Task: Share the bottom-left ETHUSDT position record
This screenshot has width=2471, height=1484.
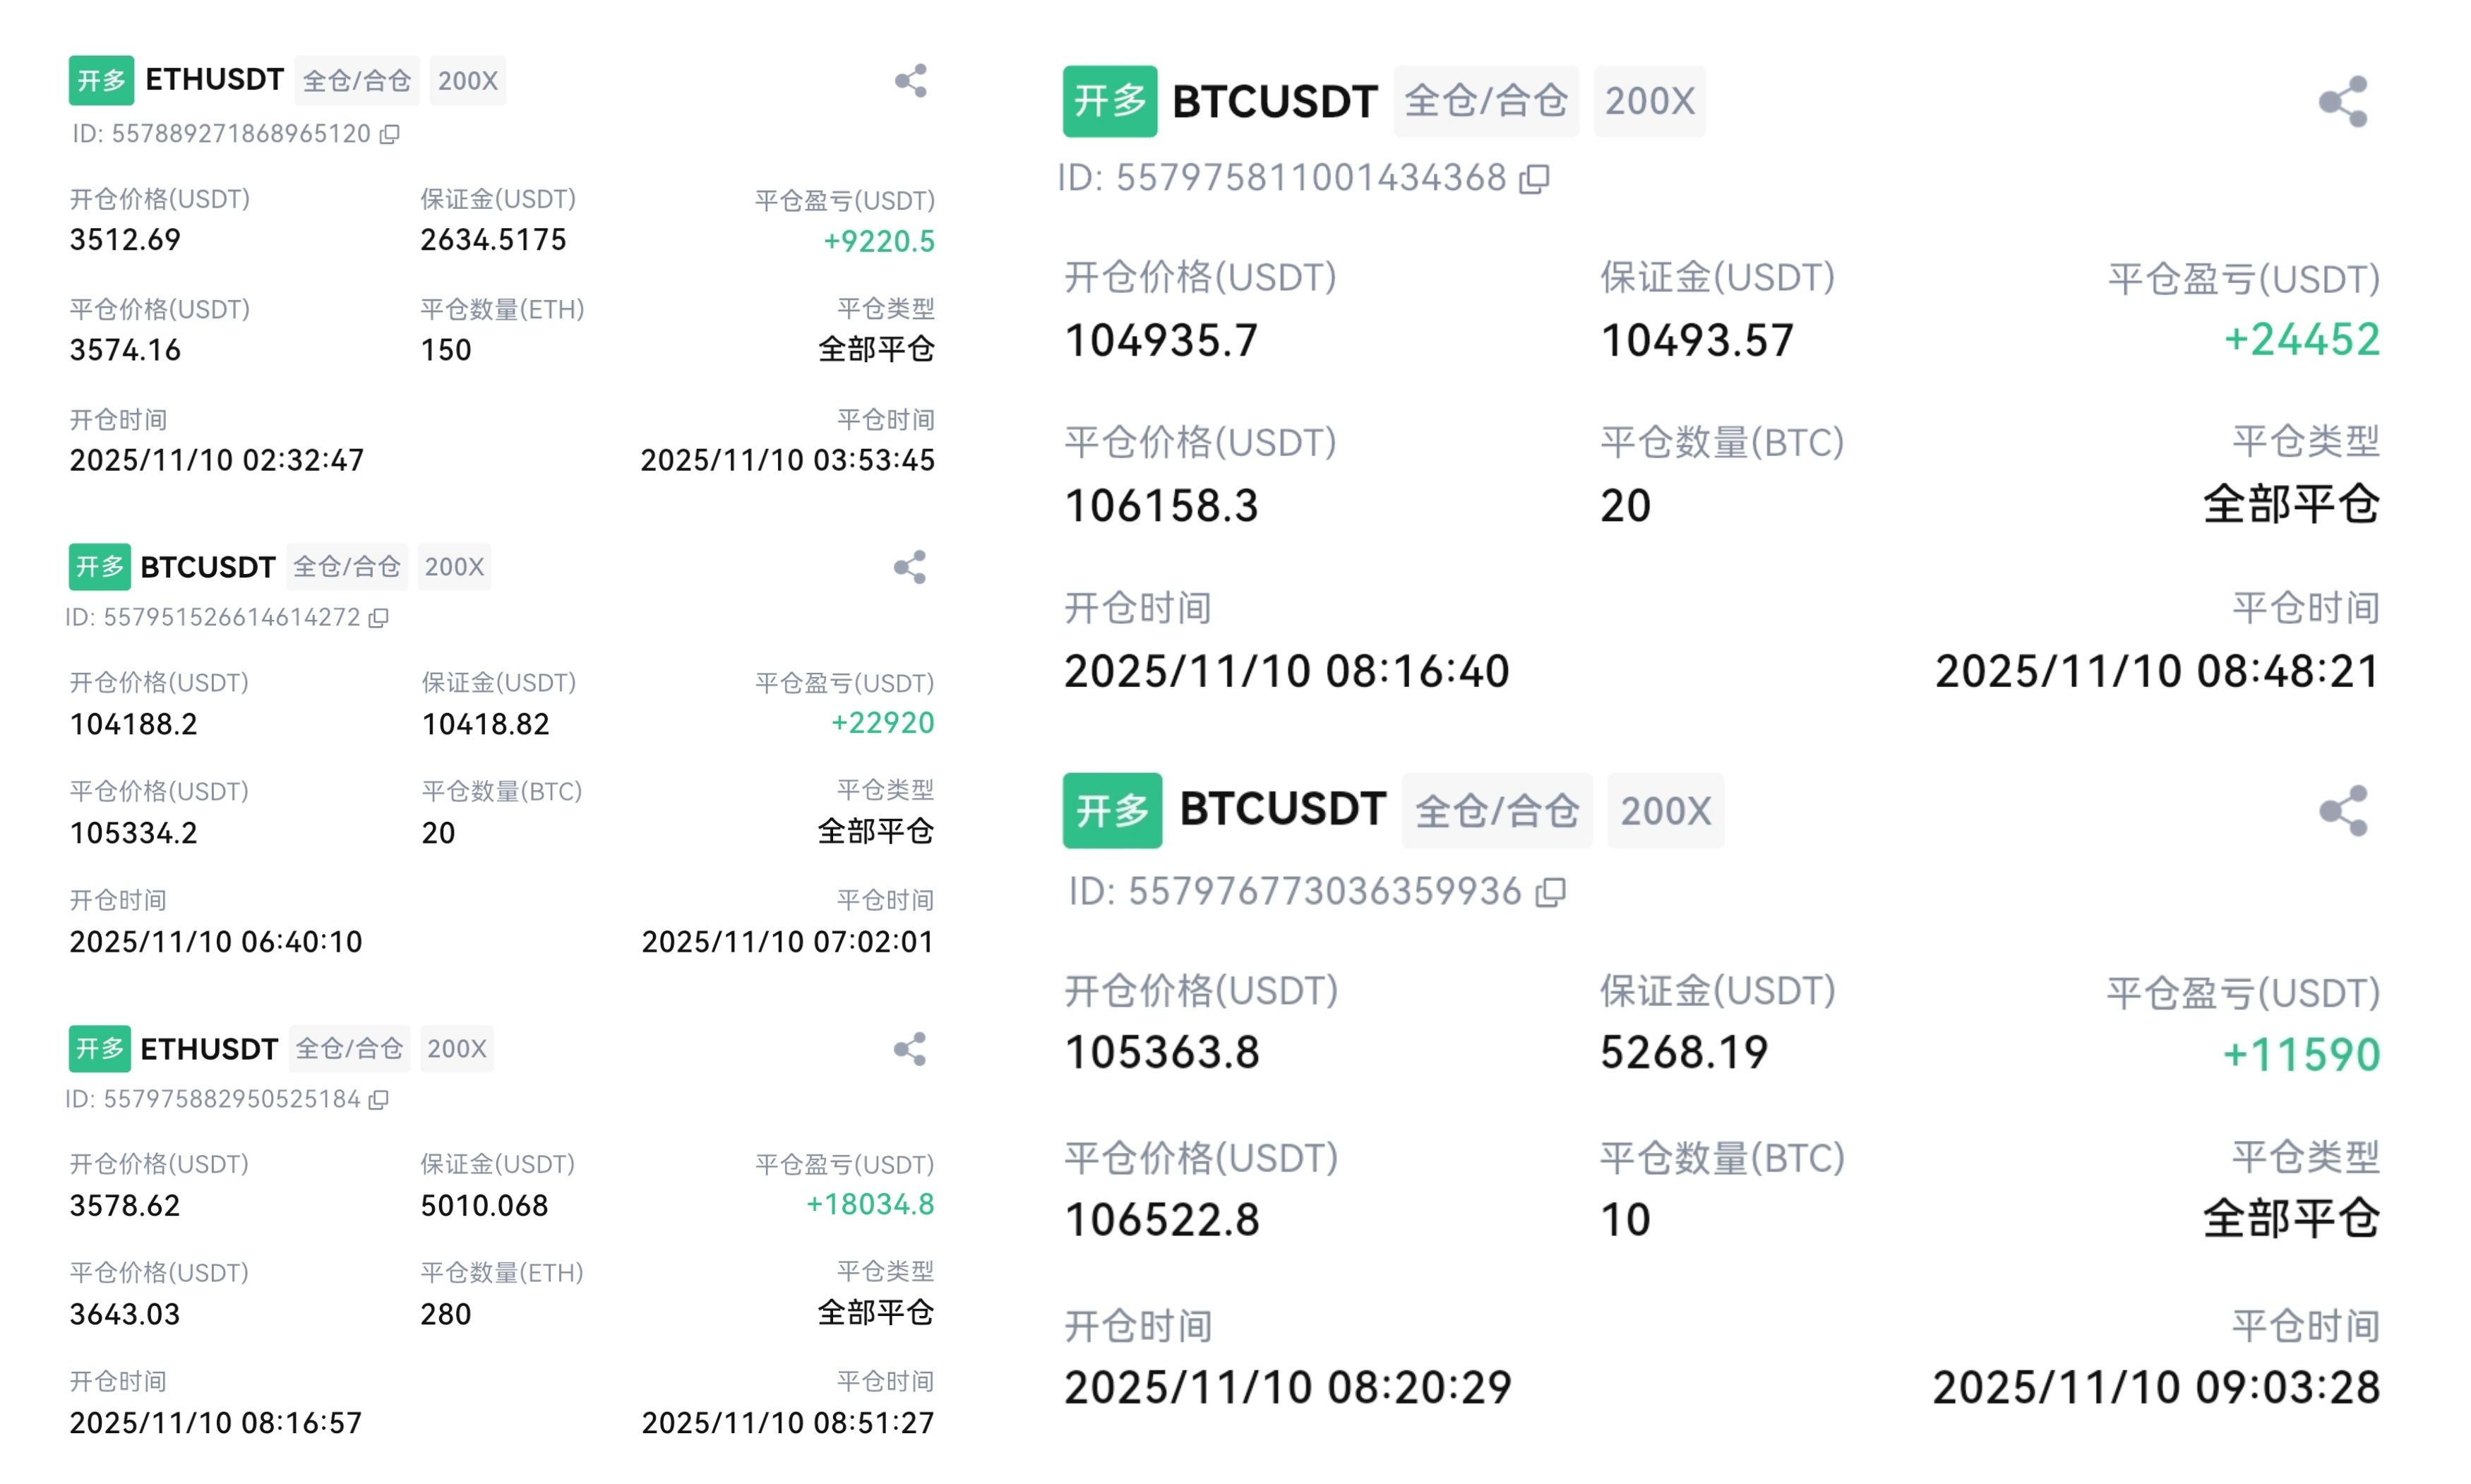Action: 910,1049
